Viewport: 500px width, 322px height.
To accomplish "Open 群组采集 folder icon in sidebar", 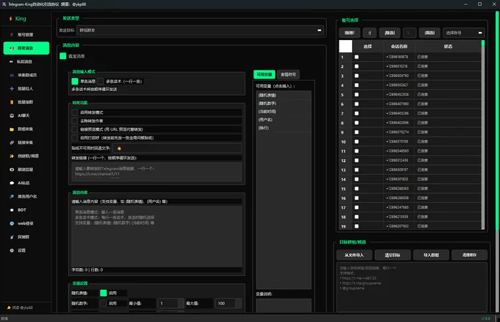I will 12,129.
